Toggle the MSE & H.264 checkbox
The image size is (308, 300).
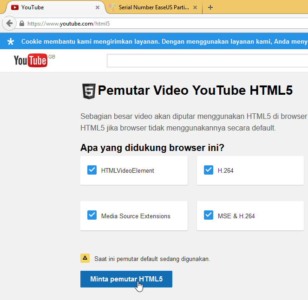point(209,215)
